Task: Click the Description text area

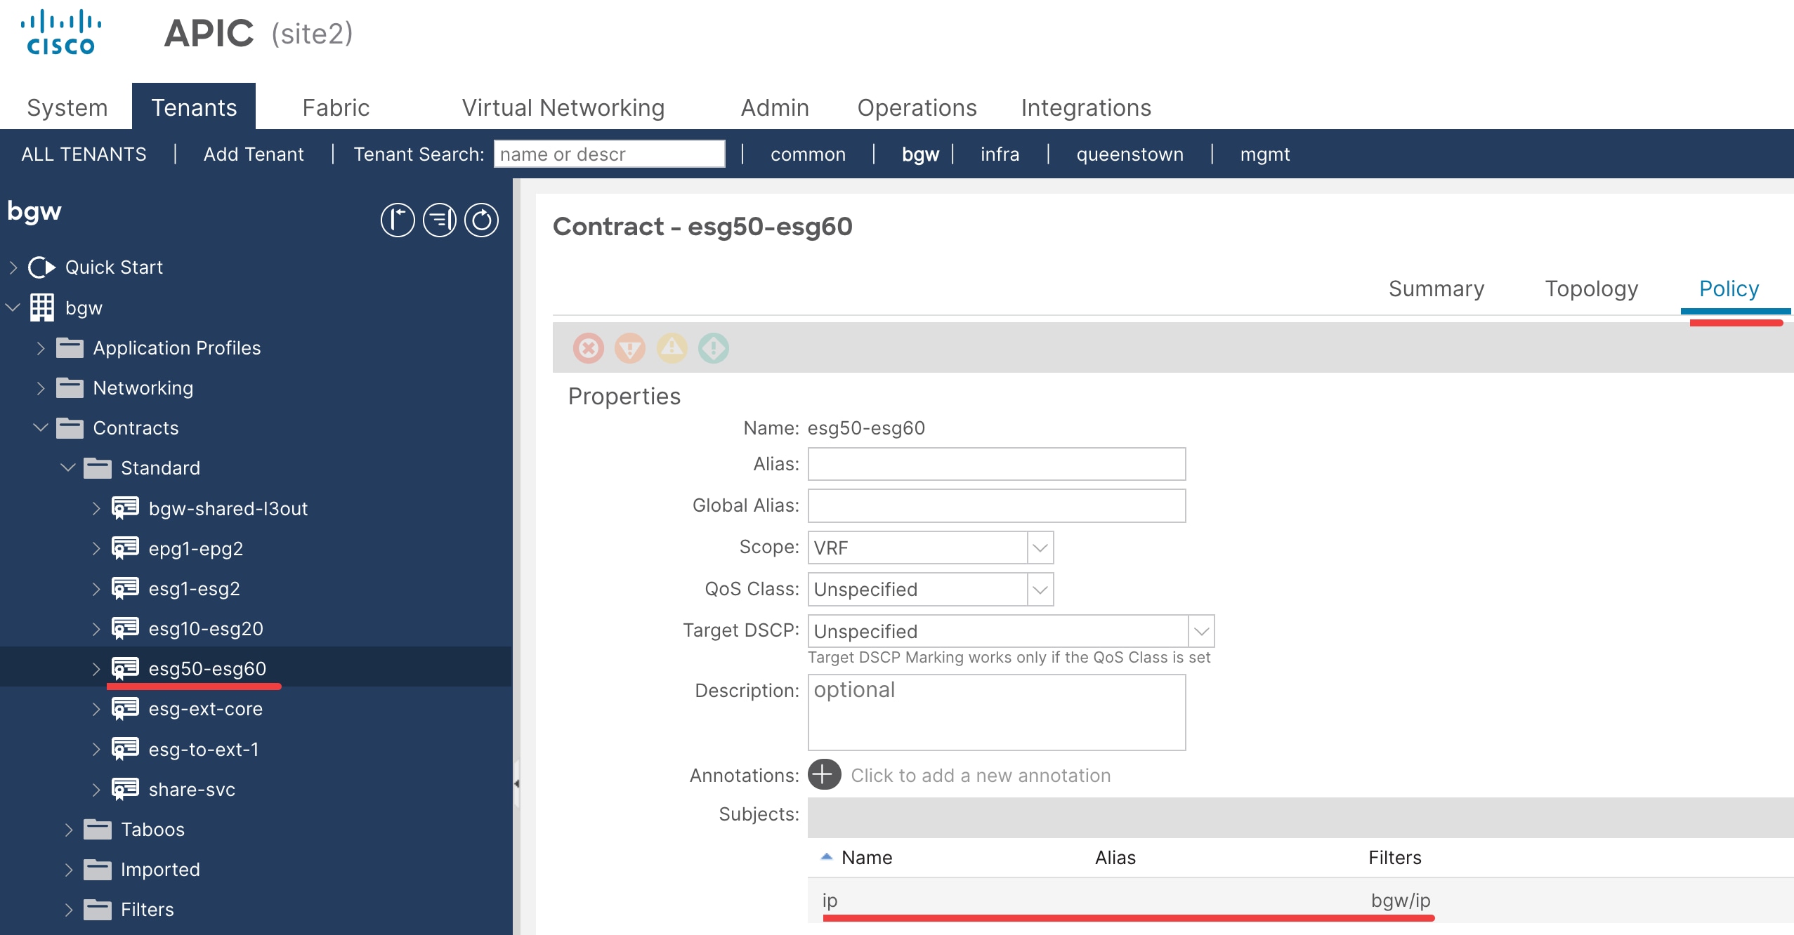Action: [x=997, y=712]
